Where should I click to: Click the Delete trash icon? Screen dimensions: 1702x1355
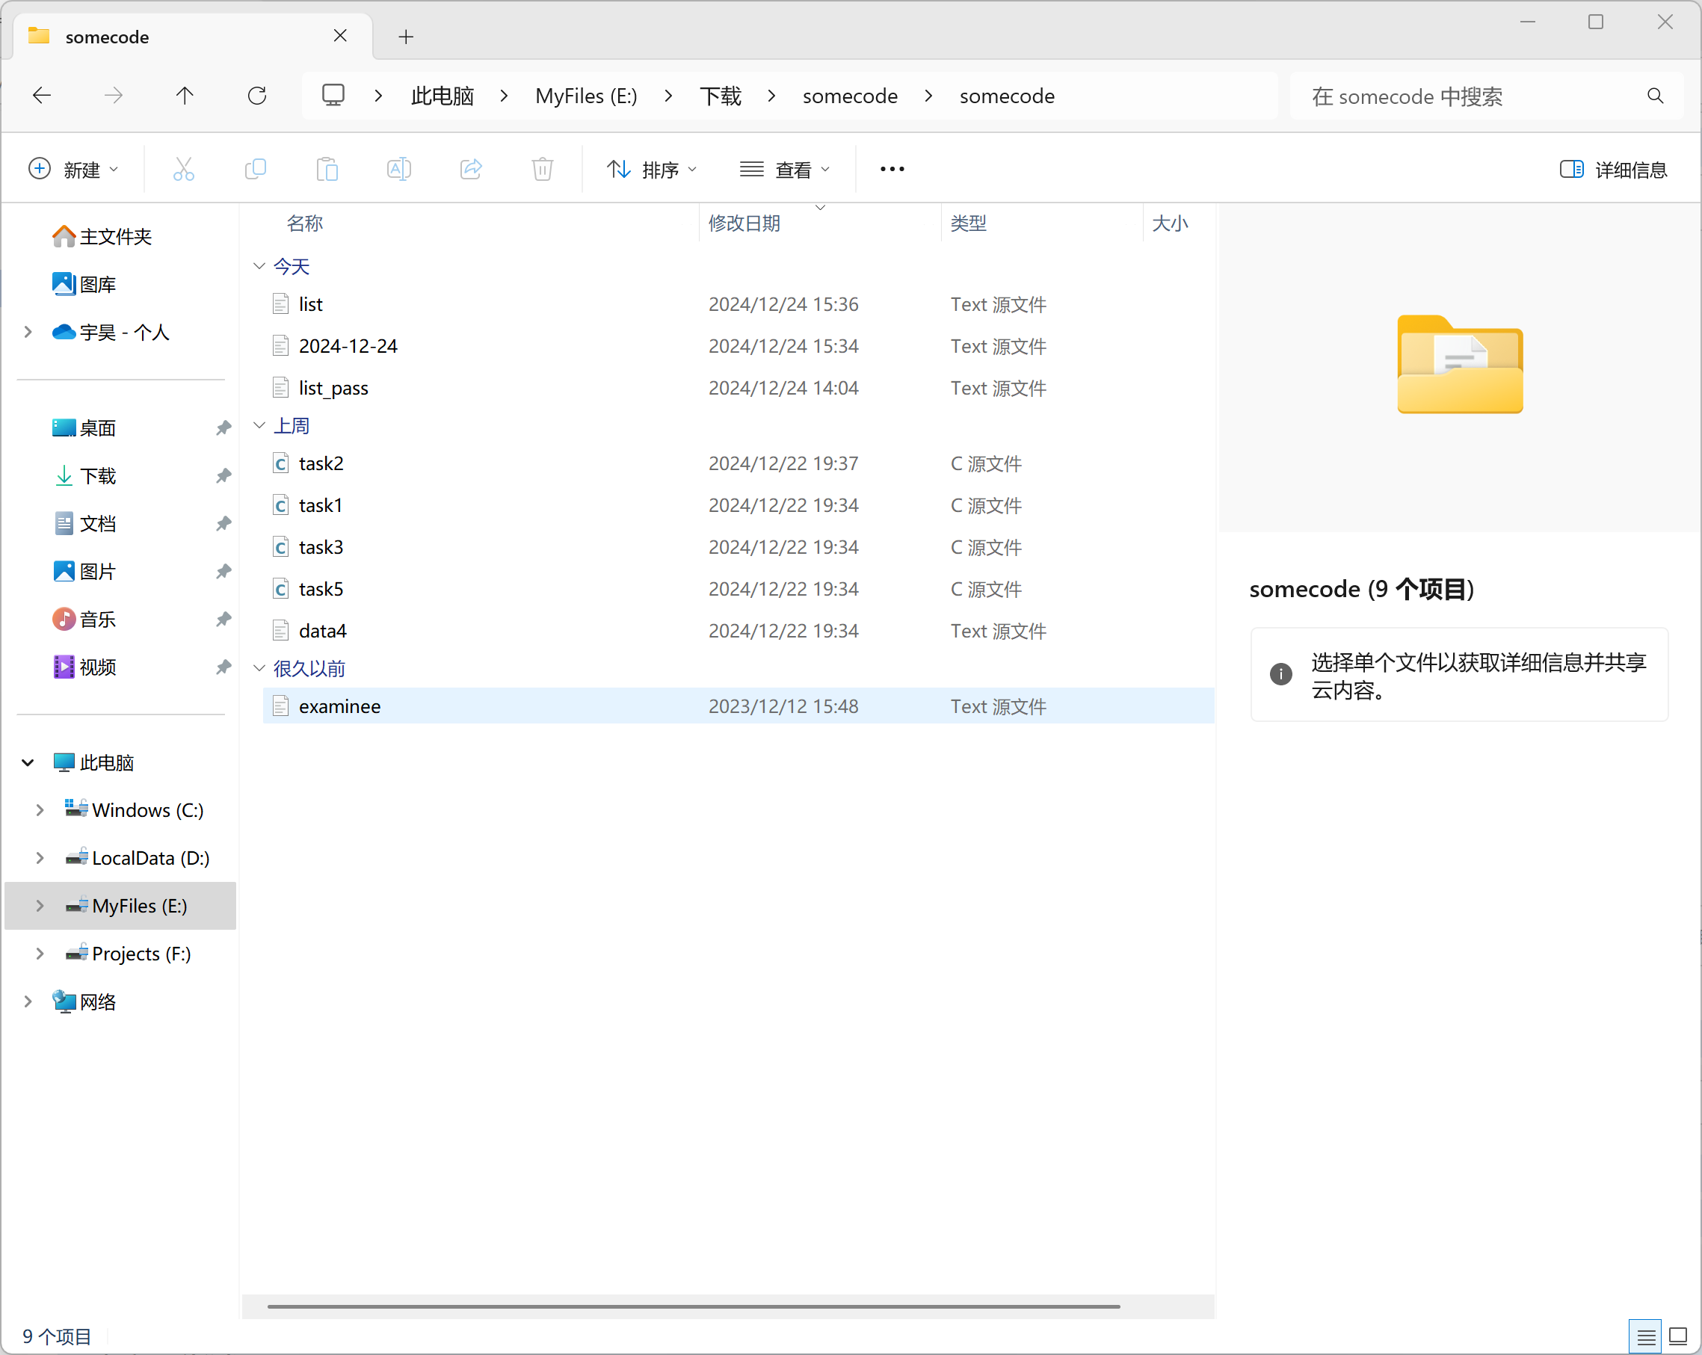click(x=543, y=169)
